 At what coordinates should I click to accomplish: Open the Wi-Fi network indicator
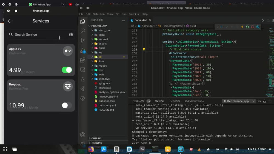226,149
